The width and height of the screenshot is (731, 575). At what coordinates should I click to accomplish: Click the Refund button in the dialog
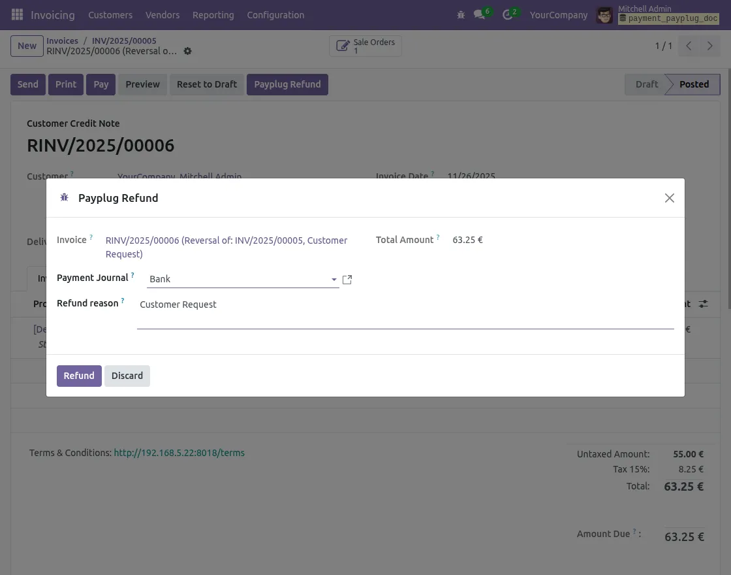click(x=79, y=376)
